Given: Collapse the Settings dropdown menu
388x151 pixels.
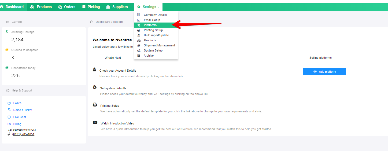Looking at the screenshot, I should [x=148, y=7].
